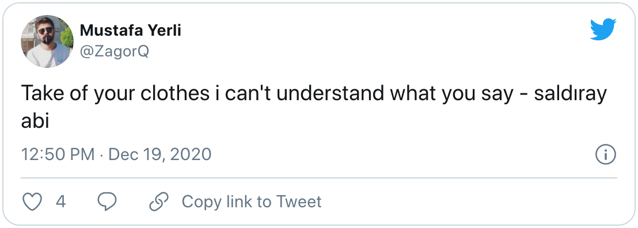Image resolution: width=638 pixels, height=228 pixels.
Task: Open the @ZagorQ handle link
Action: click(115, 52)
